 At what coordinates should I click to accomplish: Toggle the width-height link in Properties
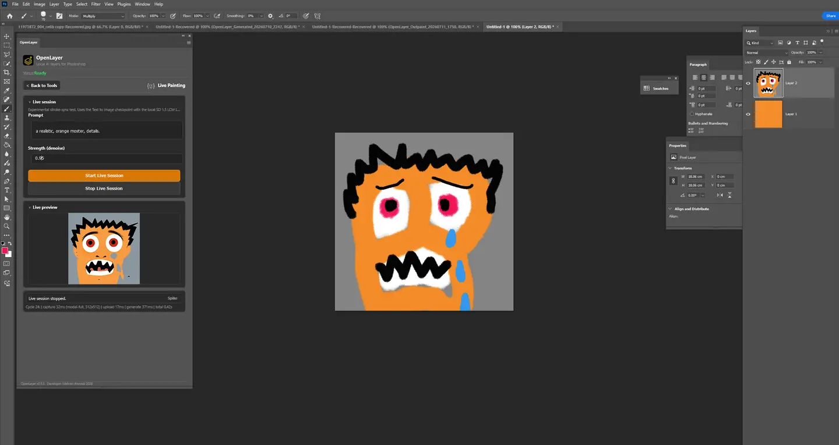(x=674, y=181)
